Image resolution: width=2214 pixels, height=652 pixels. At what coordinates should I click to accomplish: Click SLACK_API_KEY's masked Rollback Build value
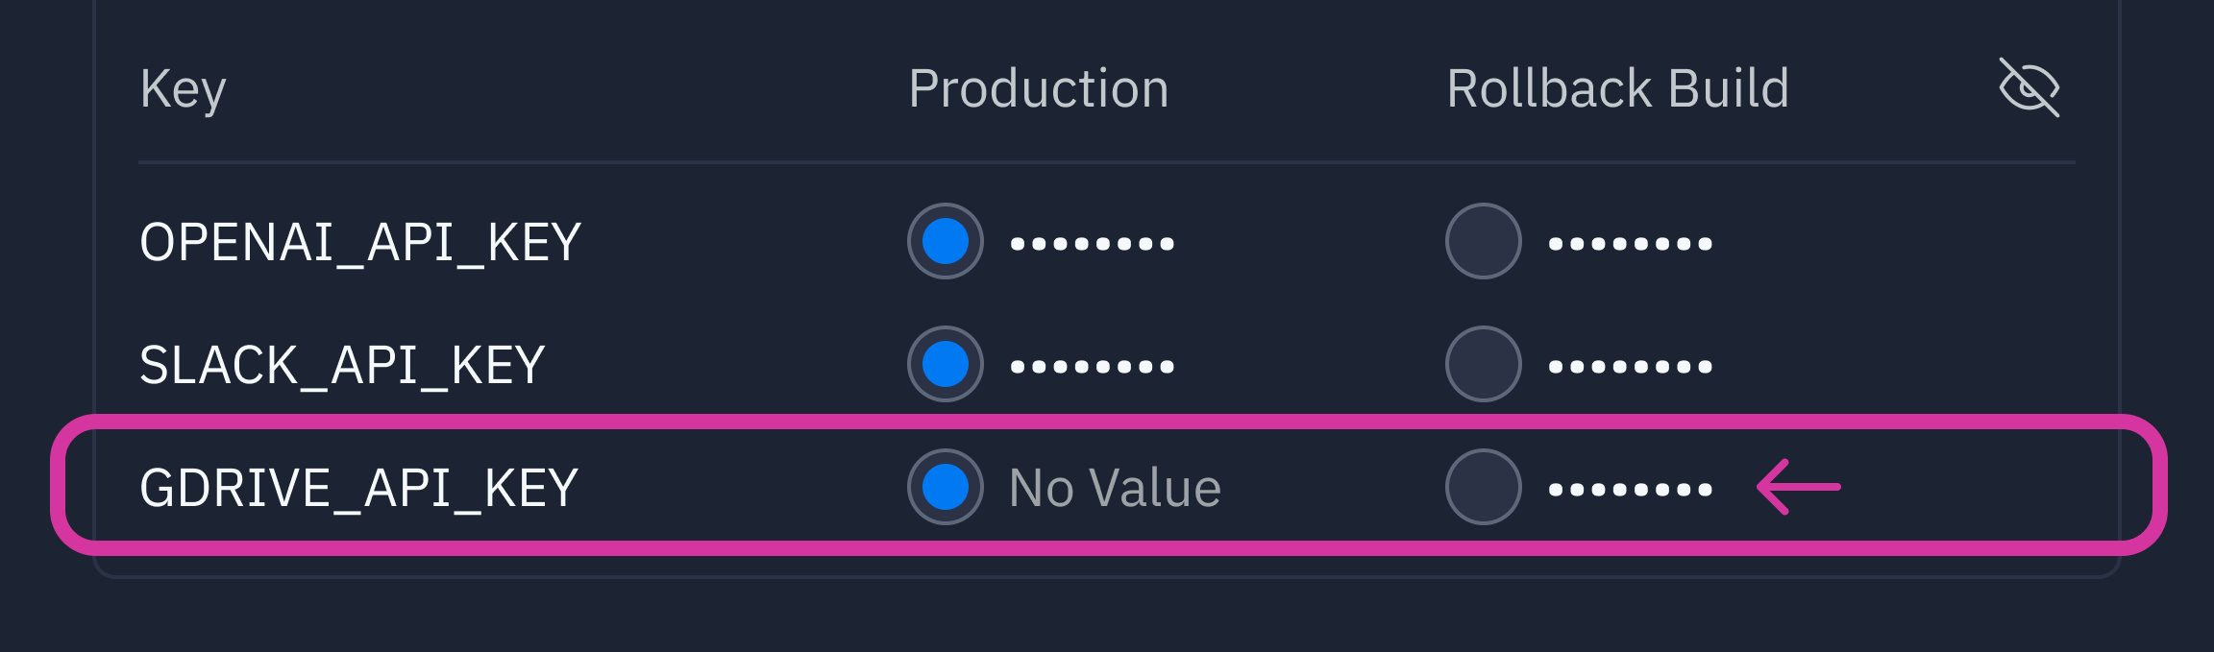pyautogui.click(x=1630, y=367)
